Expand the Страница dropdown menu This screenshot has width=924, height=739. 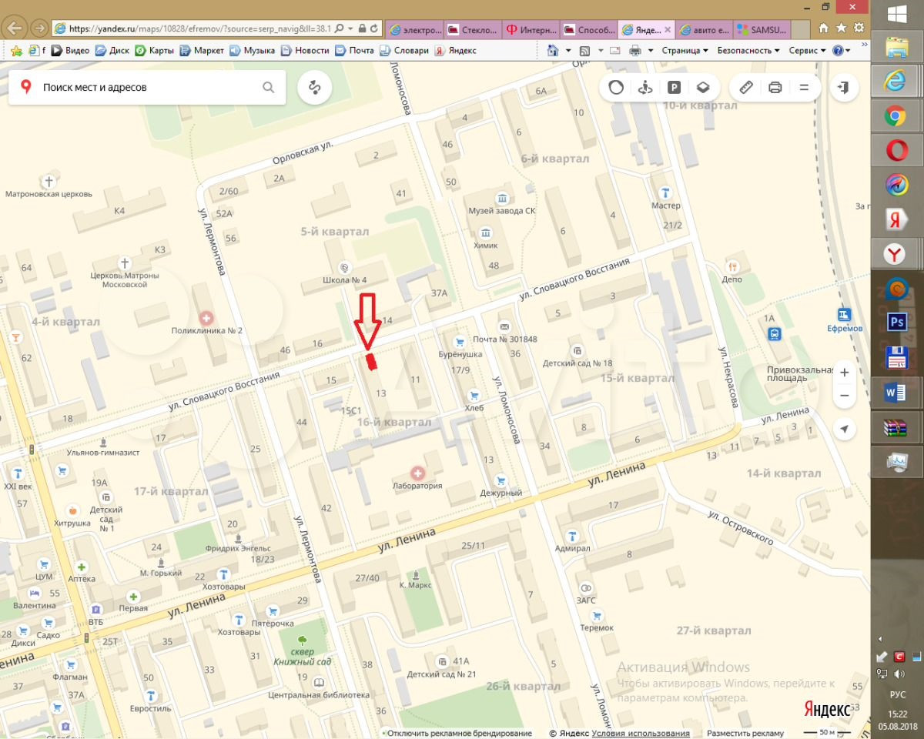point(685,50)
